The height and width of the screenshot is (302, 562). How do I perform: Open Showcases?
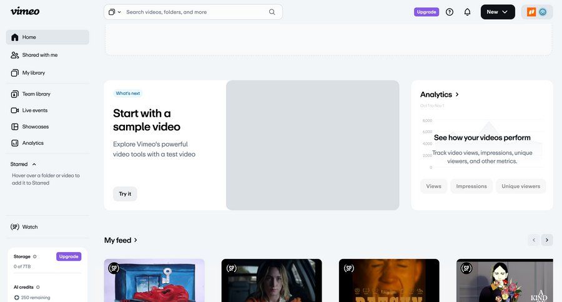tap(47, 127)
